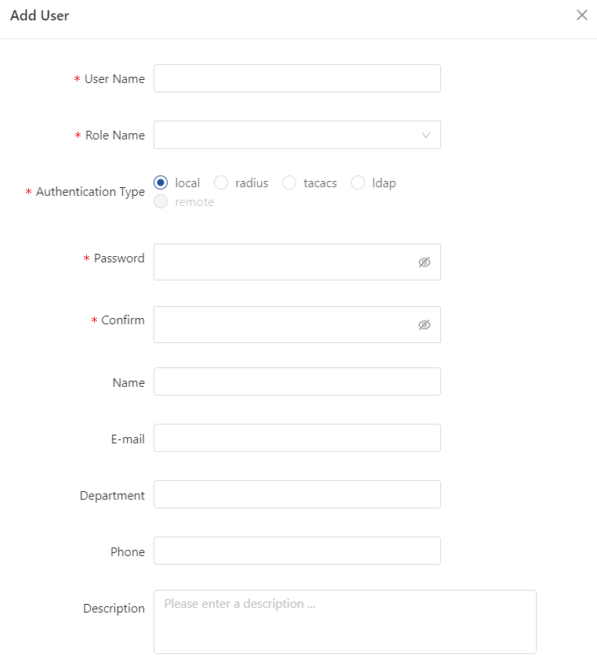The height and width of the screenshot is (665, 597).
Task: Click the Description text area
Action: pos(345,622)
